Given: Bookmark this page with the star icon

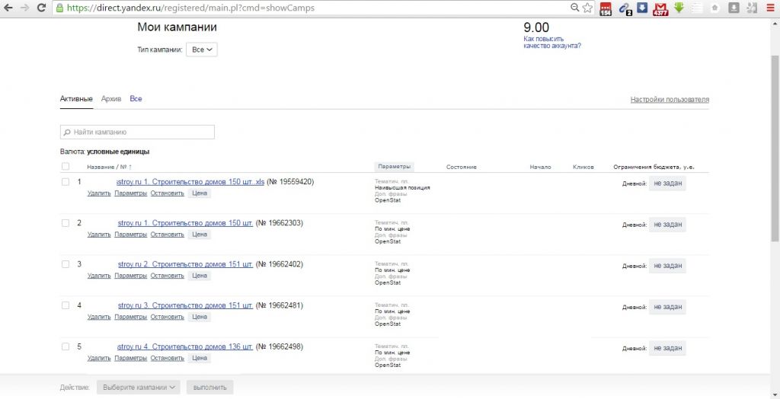Looking at the screenshot, I should click(588, 8).
